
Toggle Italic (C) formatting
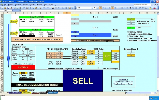103,8
